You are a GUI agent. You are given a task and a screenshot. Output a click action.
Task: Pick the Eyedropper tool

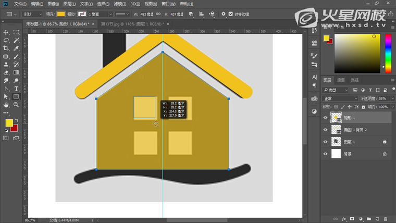coord(16,48)
